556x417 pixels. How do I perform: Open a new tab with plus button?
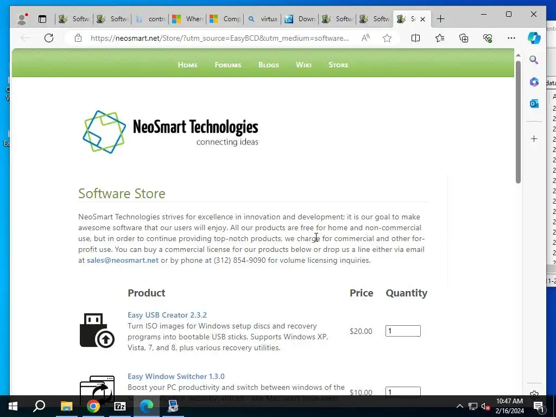(440, 19)
